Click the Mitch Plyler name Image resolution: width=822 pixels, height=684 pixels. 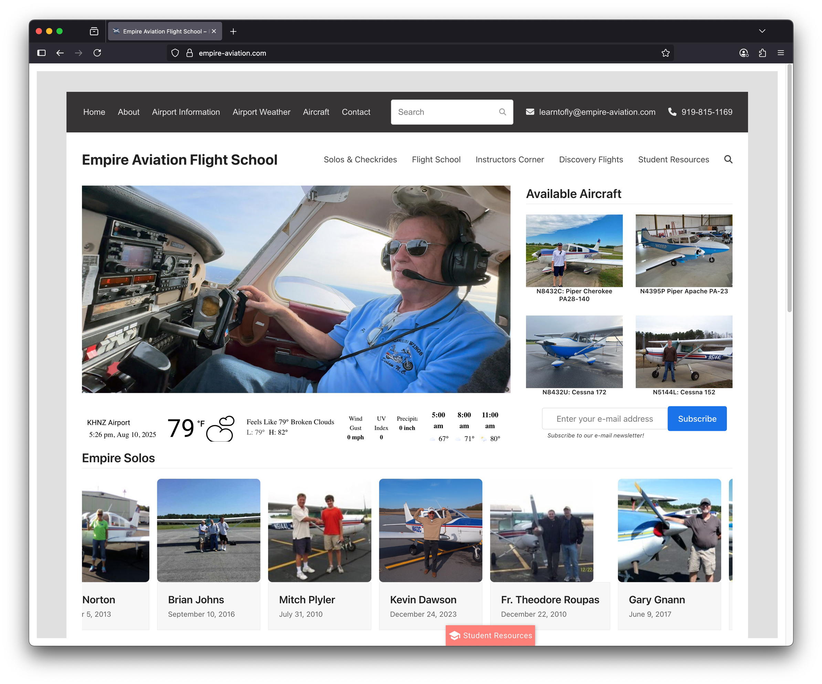click(307, 600)
